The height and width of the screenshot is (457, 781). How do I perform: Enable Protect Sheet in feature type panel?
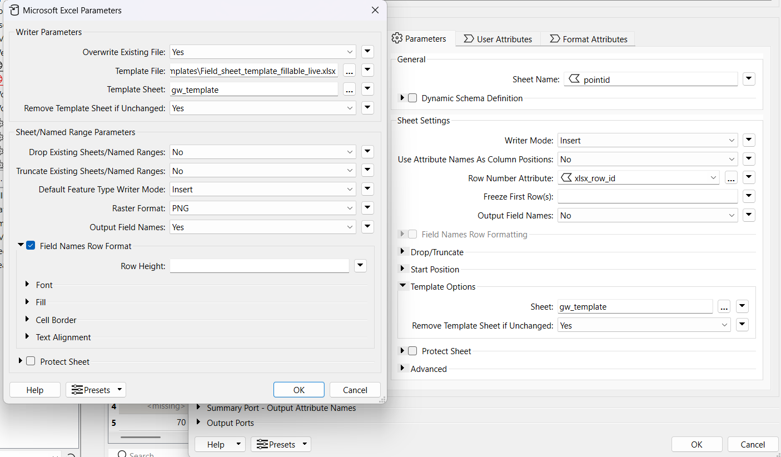click(412, 351)
